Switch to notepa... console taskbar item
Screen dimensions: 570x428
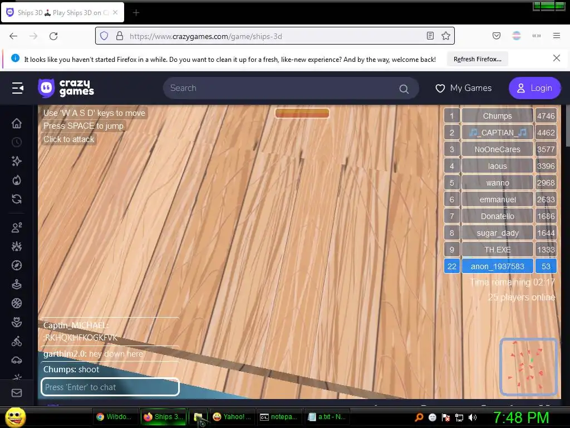[281, 417]
